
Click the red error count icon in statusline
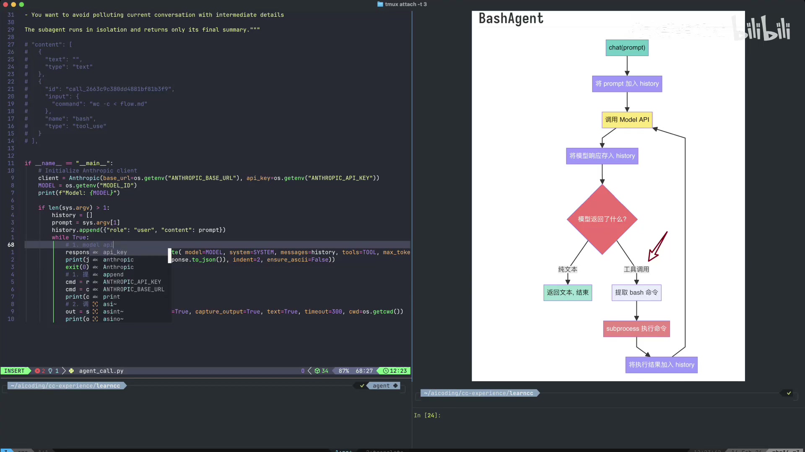pos(37,371)
